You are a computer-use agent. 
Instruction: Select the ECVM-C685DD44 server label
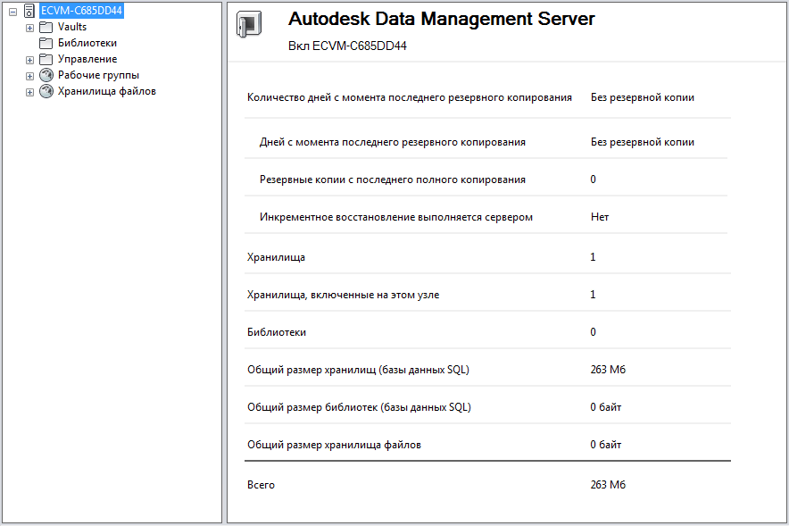click(x=81, y=11)
